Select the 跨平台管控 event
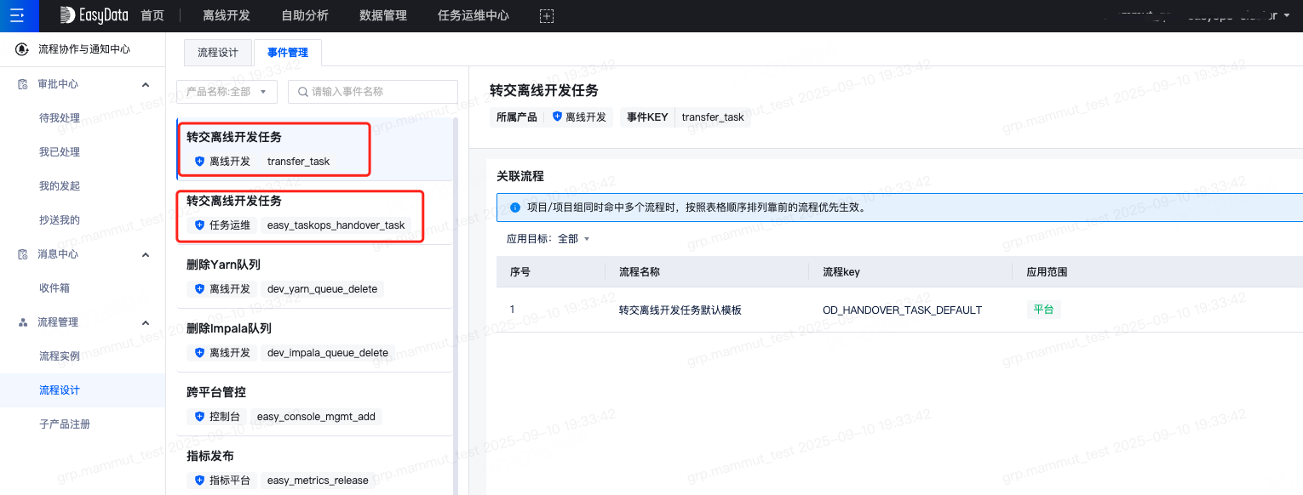1303x495 pixels. click(314, 404)
